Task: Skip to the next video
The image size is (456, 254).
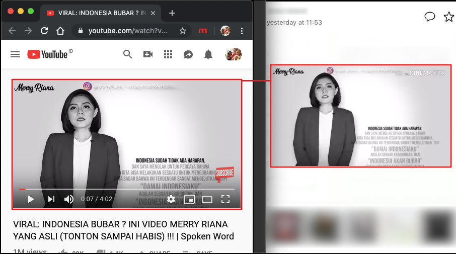Action: pyautogui.click(x=51, y=199)
